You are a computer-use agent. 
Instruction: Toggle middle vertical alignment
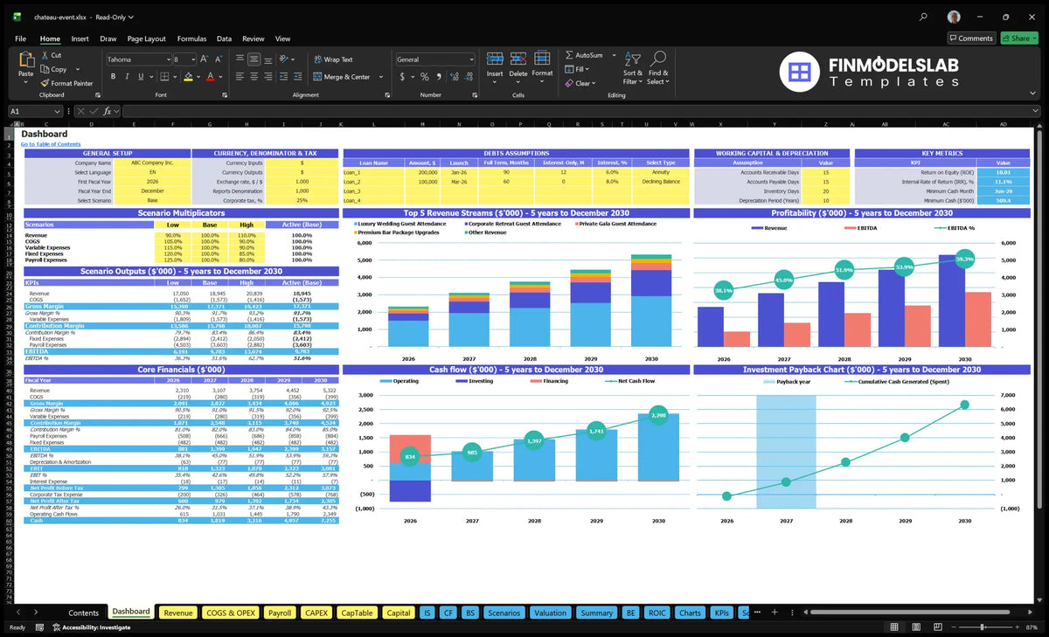pos(255,59)
